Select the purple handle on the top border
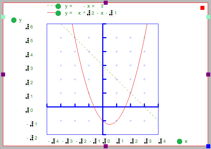Viewport: 211px width, 149px height. tap(105, 3)
